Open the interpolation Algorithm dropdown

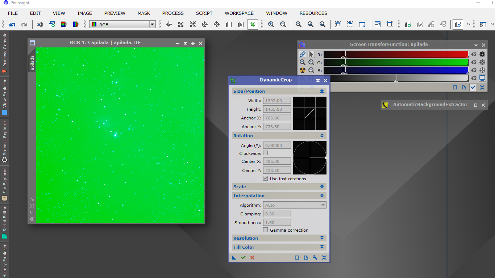295,205
